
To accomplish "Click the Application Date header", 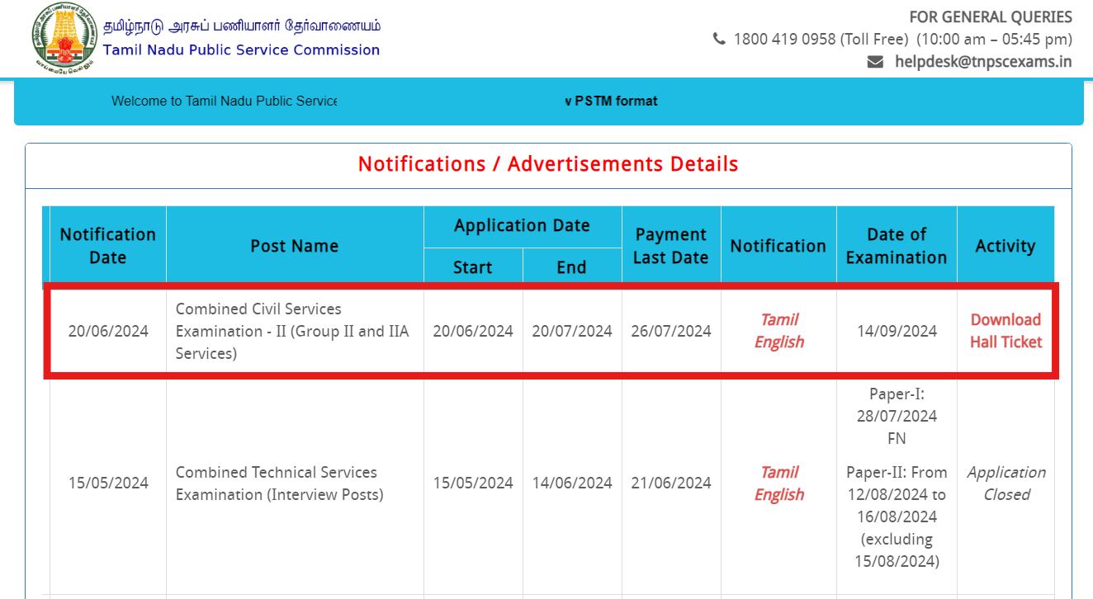I will pos(522,224).
